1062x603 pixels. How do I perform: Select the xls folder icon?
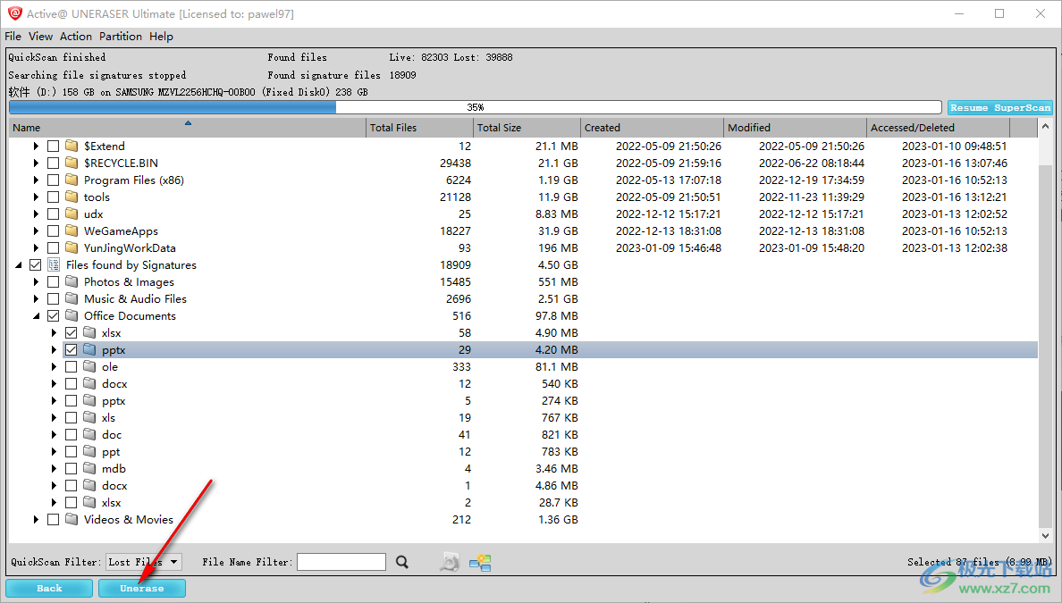[x=89, y=417]
